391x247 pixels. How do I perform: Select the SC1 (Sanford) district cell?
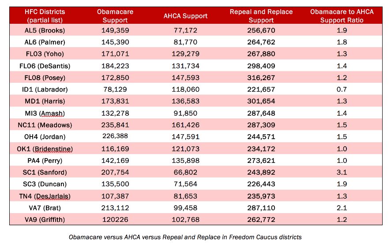click(45, 173)
